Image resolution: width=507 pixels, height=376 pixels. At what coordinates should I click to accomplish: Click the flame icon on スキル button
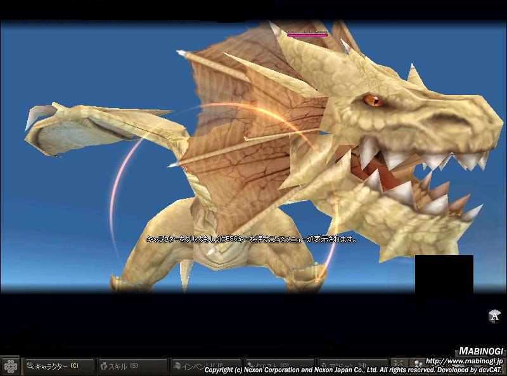(x=104, y=366)
